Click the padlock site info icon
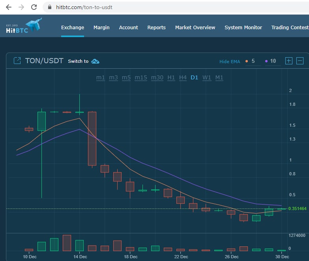This screenshot has width=309, height=261. [50, 7]
